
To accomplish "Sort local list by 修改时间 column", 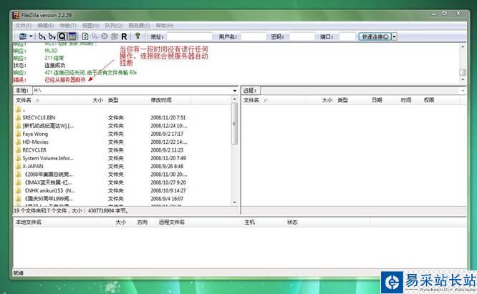I will [170, 100].
